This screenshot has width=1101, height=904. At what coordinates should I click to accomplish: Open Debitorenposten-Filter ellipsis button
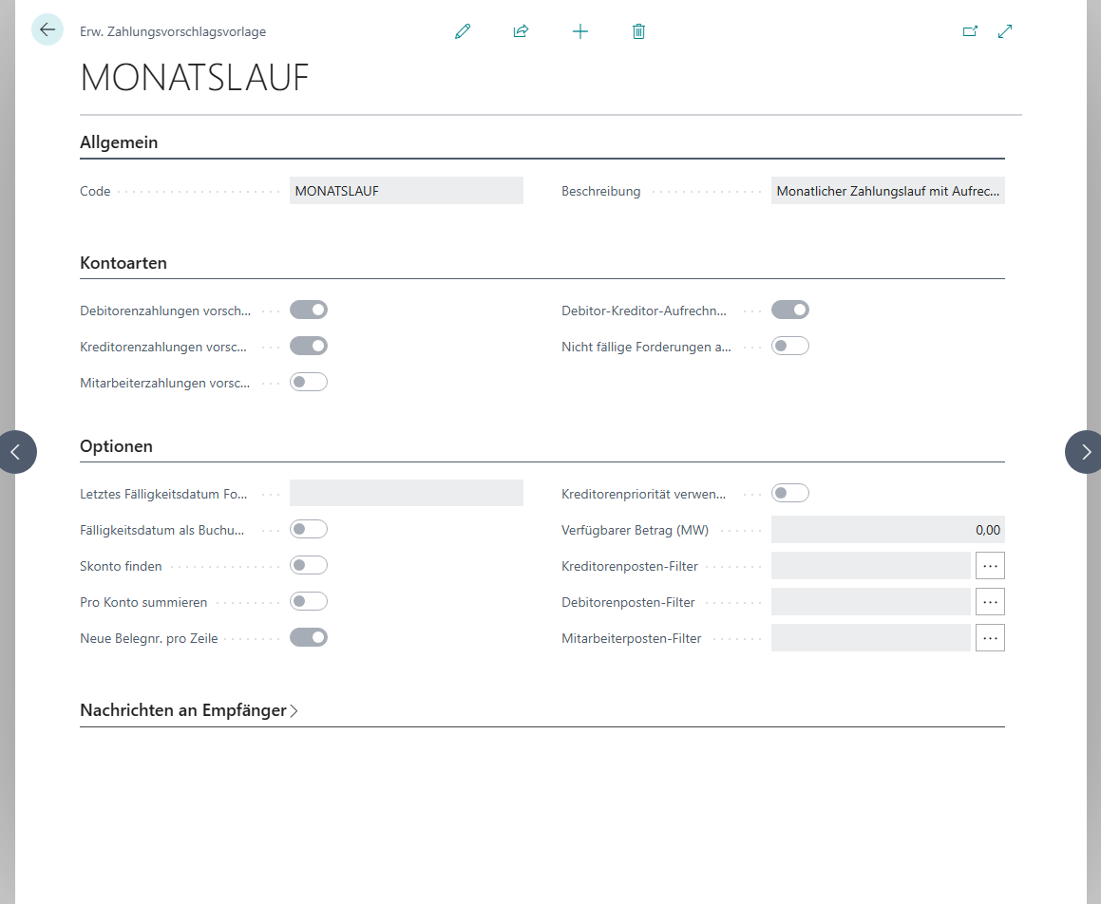990,601
